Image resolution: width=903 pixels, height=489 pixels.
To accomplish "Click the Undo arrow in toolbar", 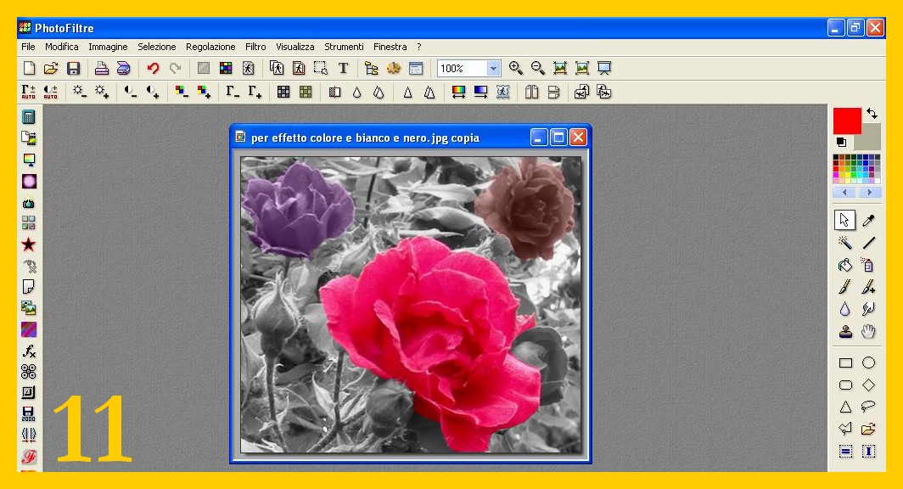I will pyautogui.click(x=153, y=69).
